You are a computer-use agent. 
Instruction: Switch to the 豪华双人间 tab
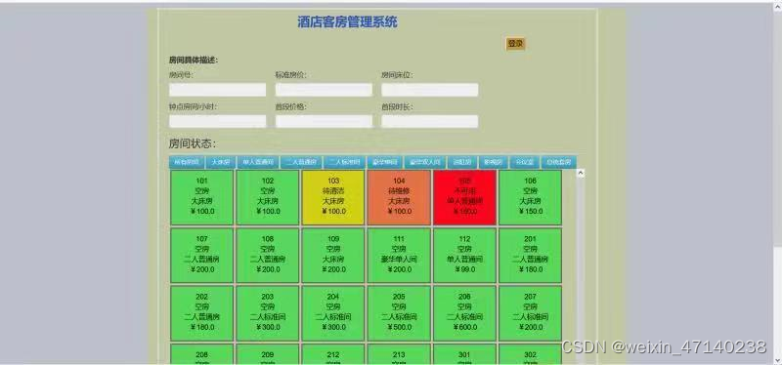pos(425,162)
